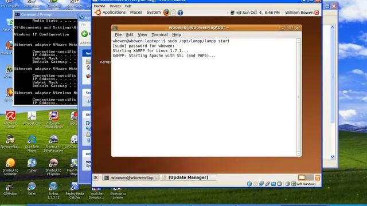This screenshot has width=367, height=206.
Task: Open the Places menu in Ubuntu panel
Action: pos(136,13)
